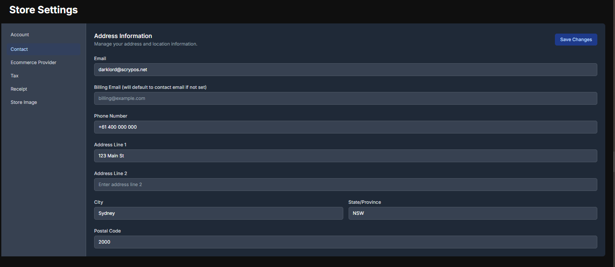
Task: Click the Store Settings page title
Action: (43, 10)
